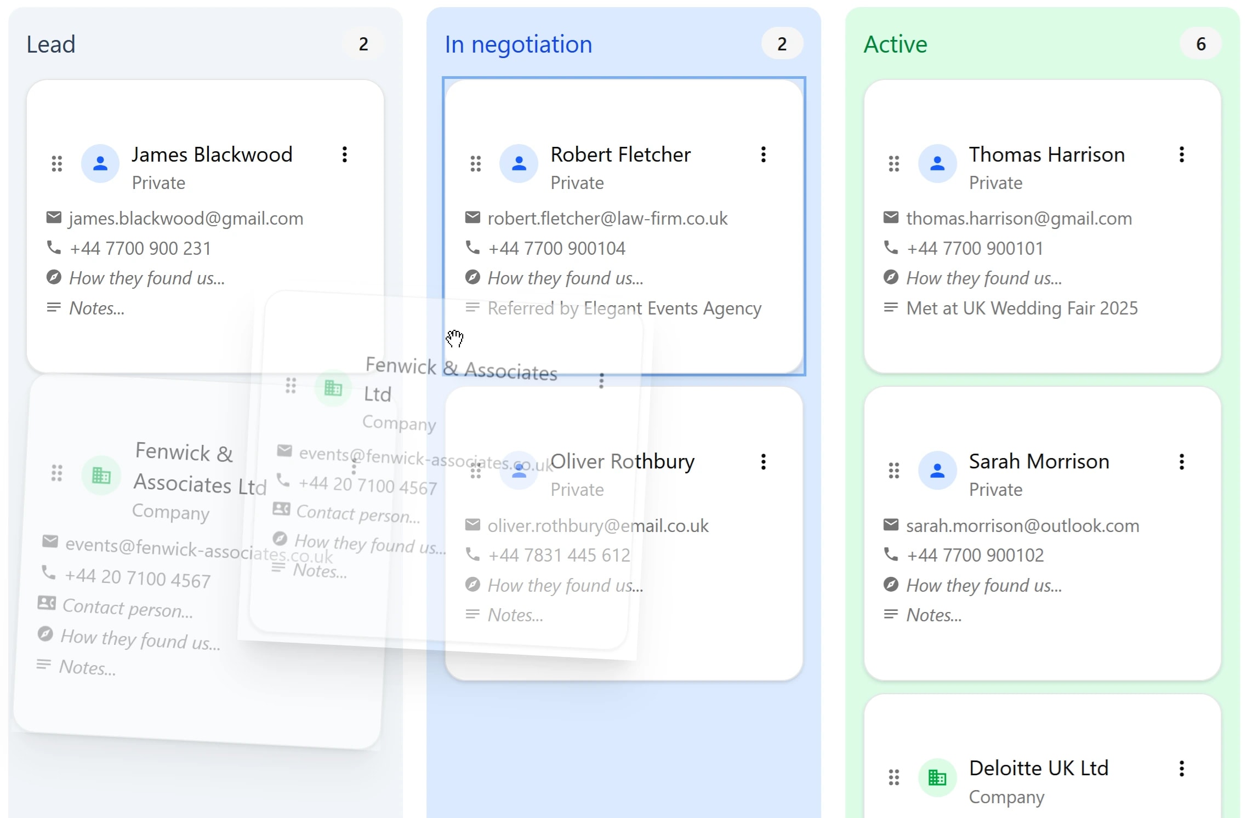
Task: Click Sarah Morrison's person avatar icon
Action: click(937, 470)
